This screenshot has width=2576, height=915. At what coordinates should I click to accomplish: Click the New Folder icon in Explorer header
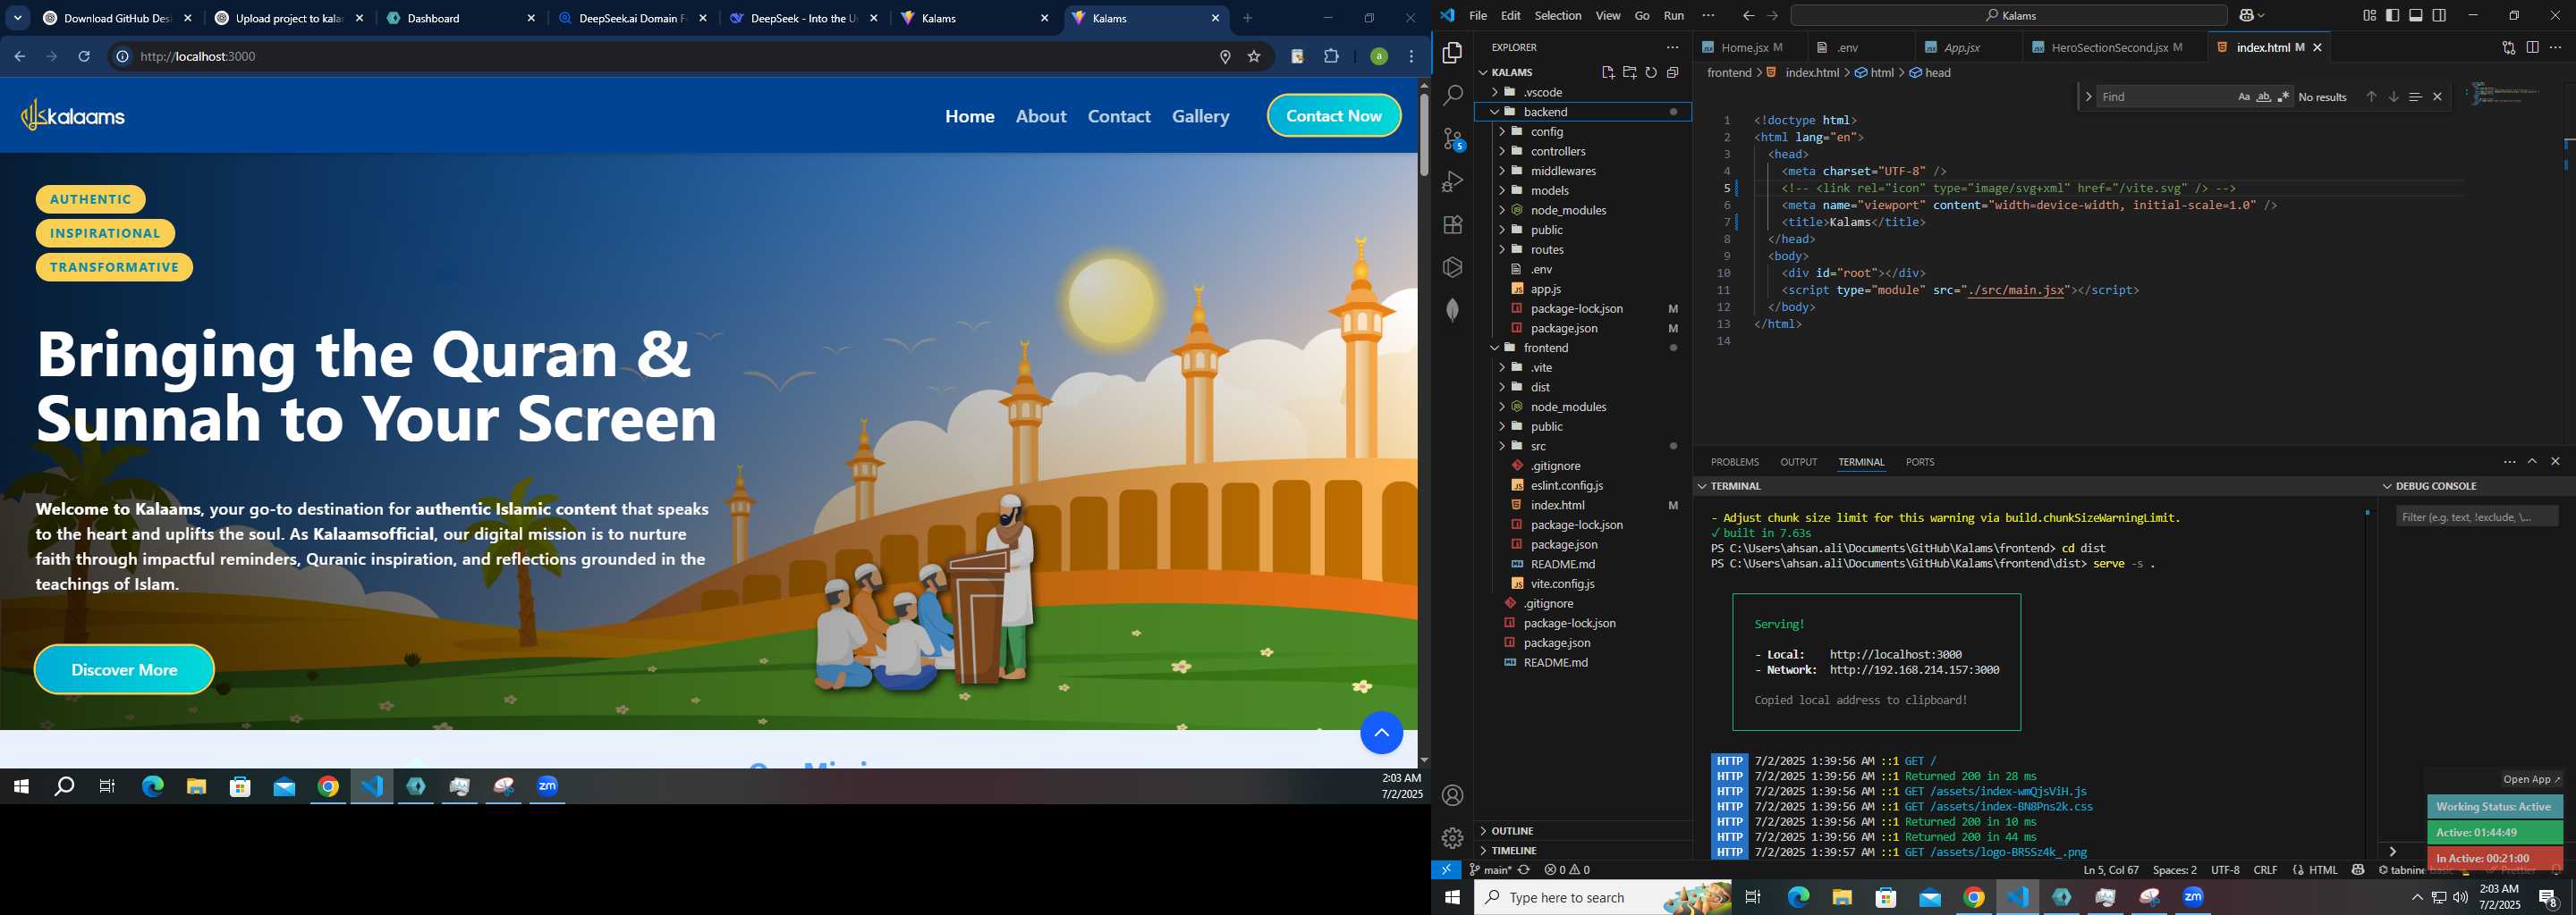(x=1630, y=71)
